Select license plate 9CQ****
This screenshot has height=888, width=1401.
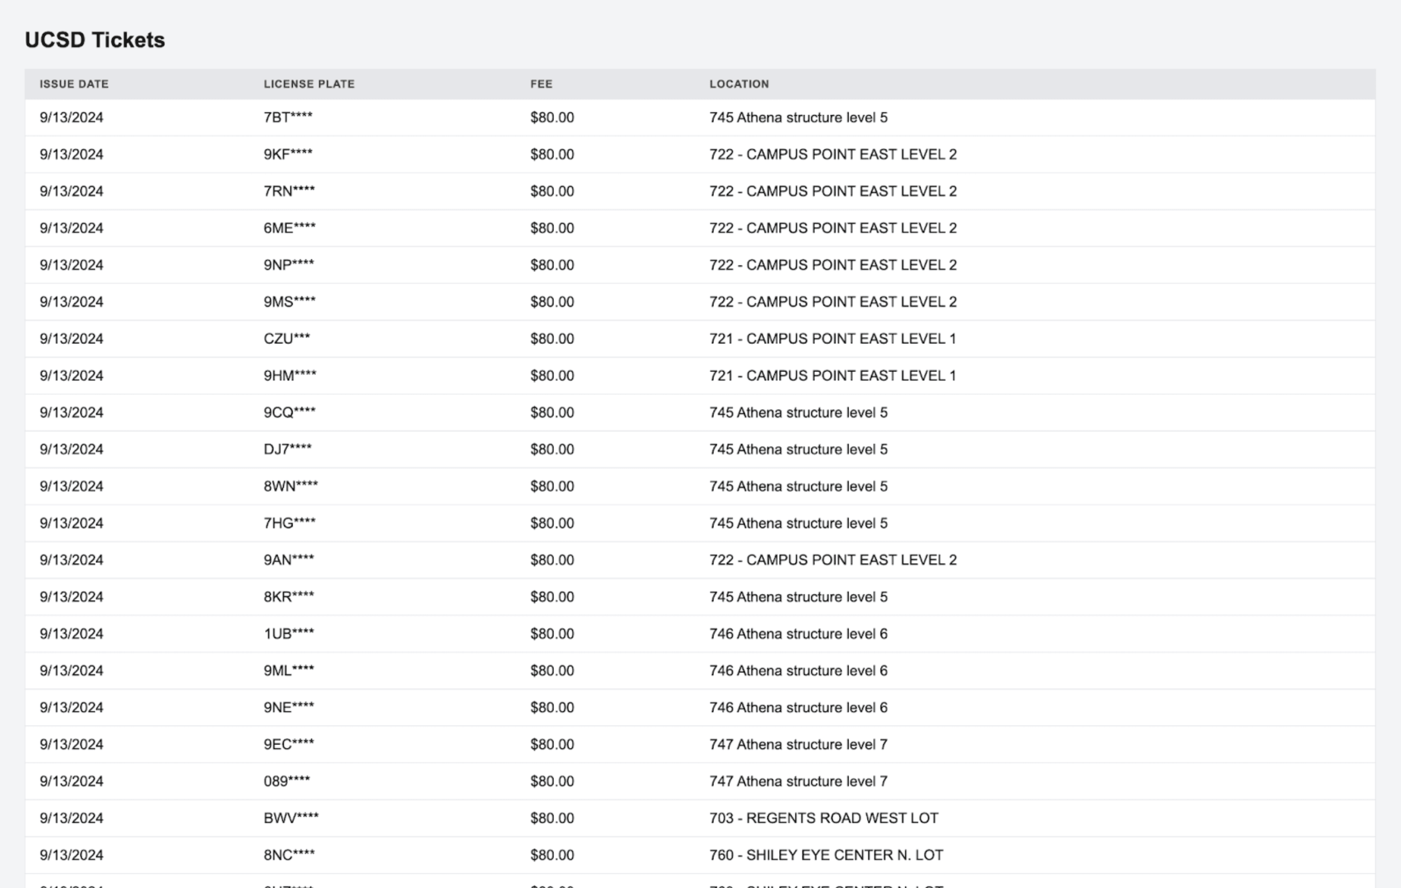tap(289, 412)
